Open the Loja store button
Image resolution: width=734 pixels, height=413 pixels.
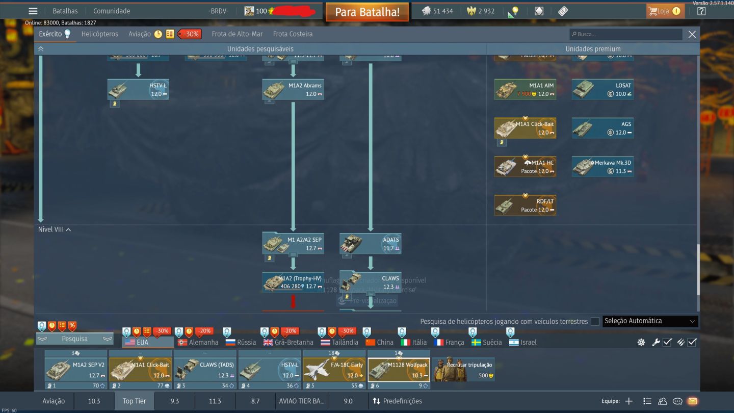click(x=665, y=11)
